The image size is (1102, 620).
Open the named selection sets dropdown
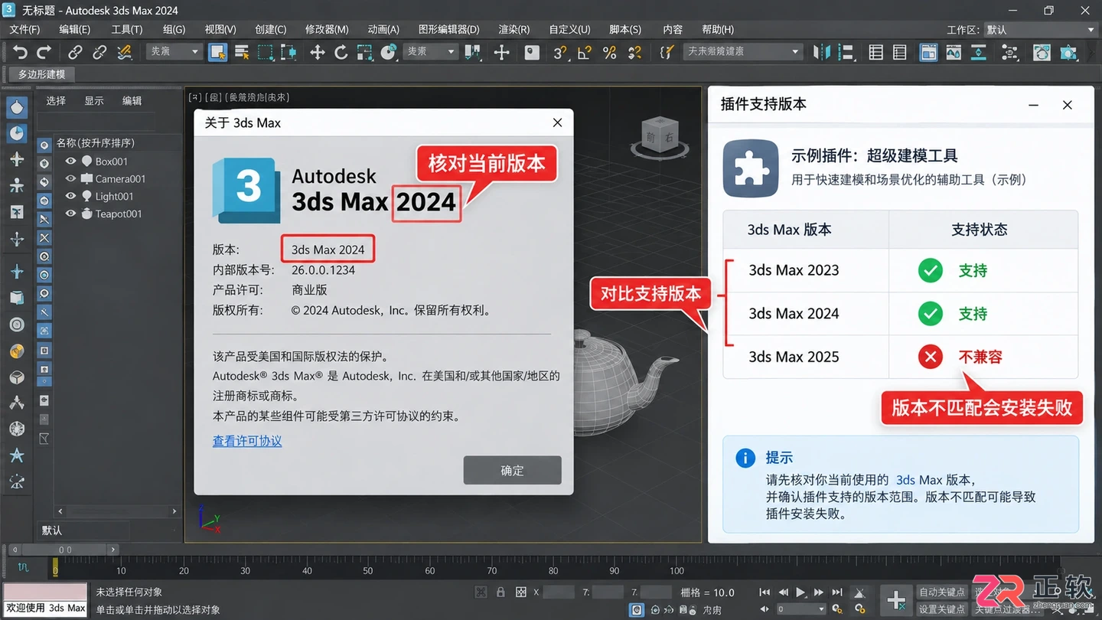(x=742, y=51)
